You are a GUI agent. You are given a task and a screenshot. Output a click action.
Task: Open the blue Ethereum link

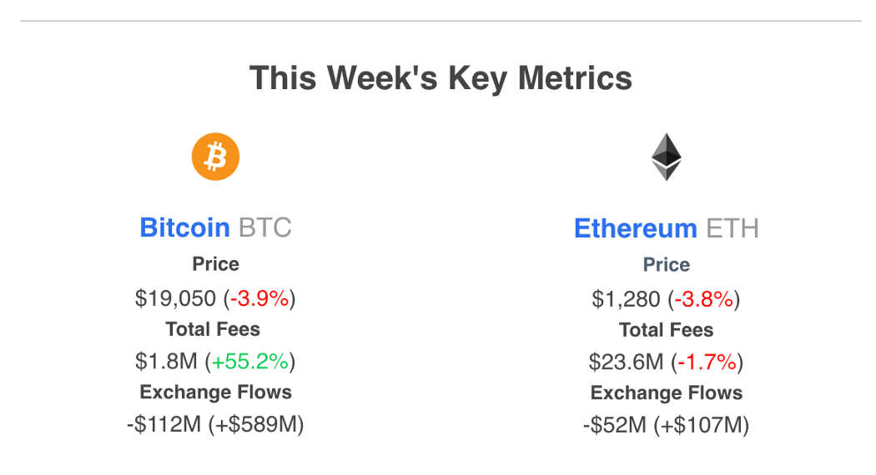tap(636, 228)
